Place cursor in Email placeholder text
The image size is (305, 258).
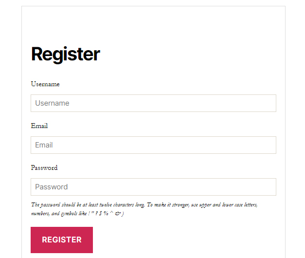44,145
